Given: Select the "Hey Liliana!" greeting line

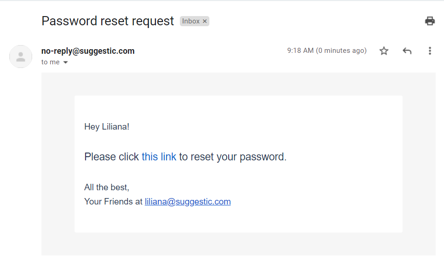Looking at the screenshot, I should 107,127.
